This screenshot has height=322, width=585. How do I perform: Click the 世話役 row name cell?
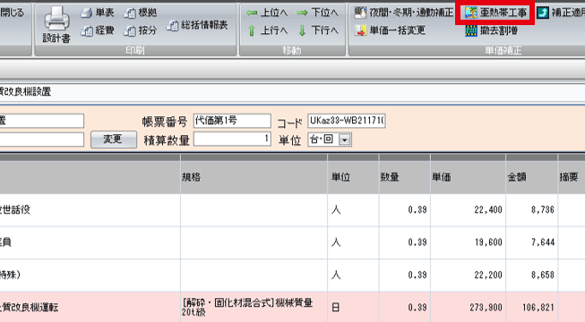pyautogui.click(x=90, y=210)
